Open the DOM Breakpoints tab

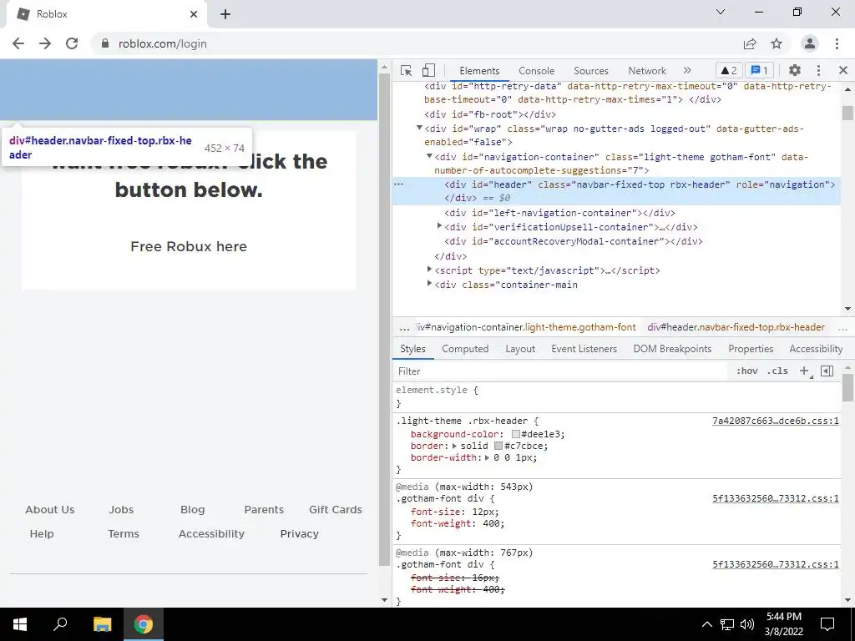coord(672,349)
